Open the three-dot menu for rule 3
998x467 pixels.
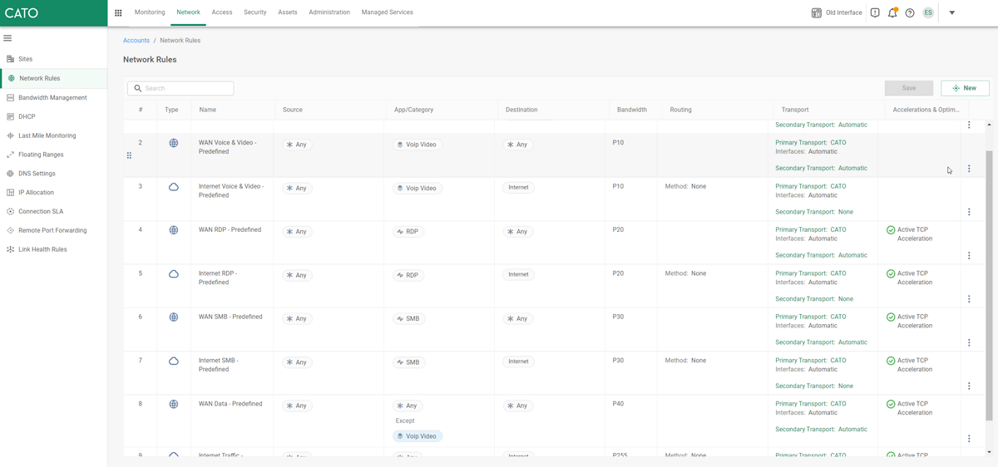(969, 212)
